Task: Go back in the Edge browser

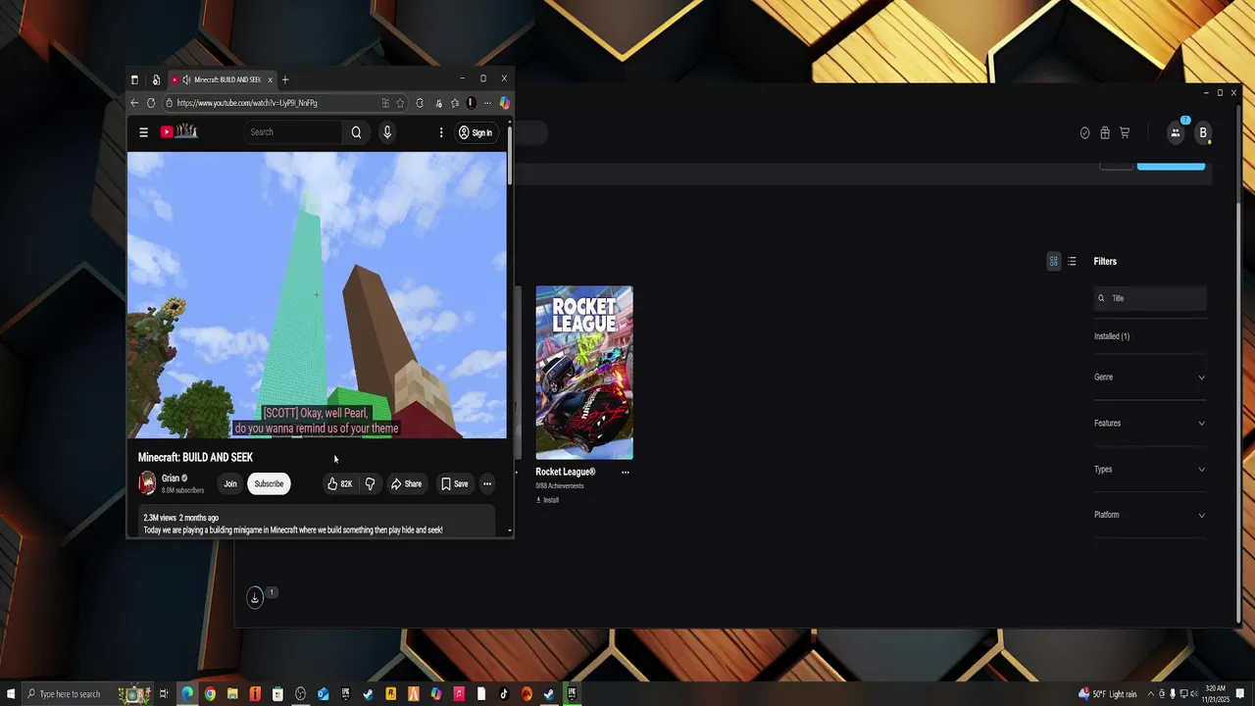Action: [134, 103]
